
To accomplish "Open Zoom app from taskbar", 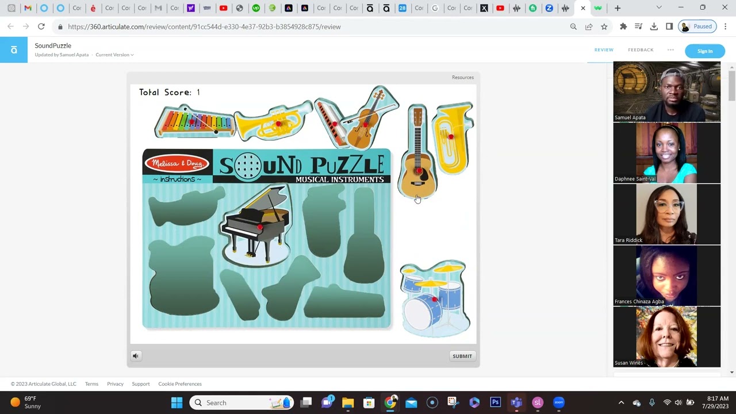I will click(559, 402).
